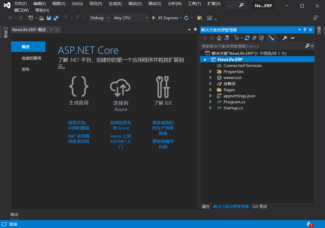Open link .NET 应用程序体系结构
The height and width of the screenshot is (228, 325).
(x=79, y=139)
